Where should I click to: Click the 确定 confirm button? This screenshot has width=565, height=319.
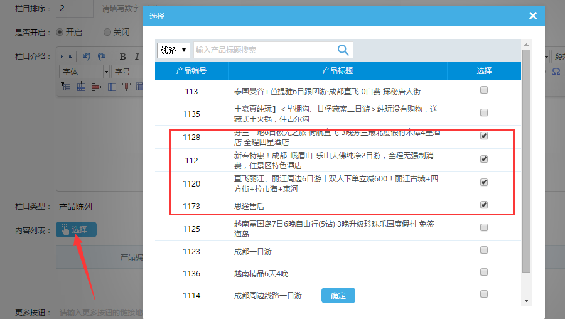[x=338, y=295]
